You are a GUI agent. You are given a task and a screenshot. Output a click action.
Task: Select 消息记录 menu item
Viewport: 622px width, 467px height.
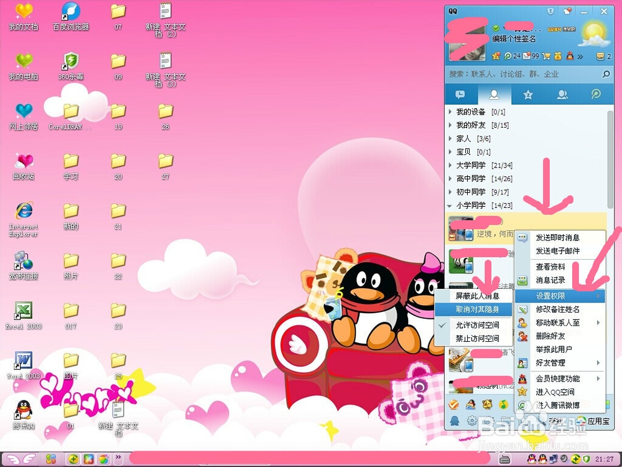pyautogui.click(x=560, y=280)
